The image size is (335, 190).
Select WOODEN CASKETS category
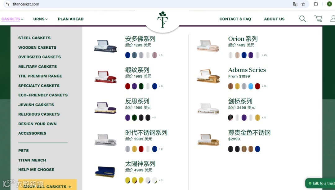pyautogui.click(x=38, y=47)
